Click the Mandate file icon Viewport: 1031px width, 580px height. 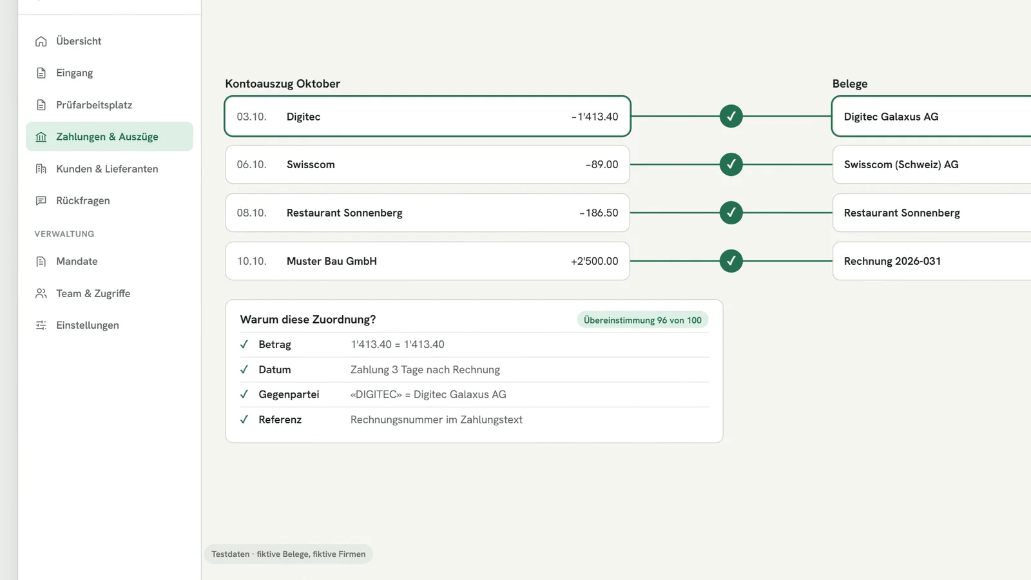tap(41, 261)
